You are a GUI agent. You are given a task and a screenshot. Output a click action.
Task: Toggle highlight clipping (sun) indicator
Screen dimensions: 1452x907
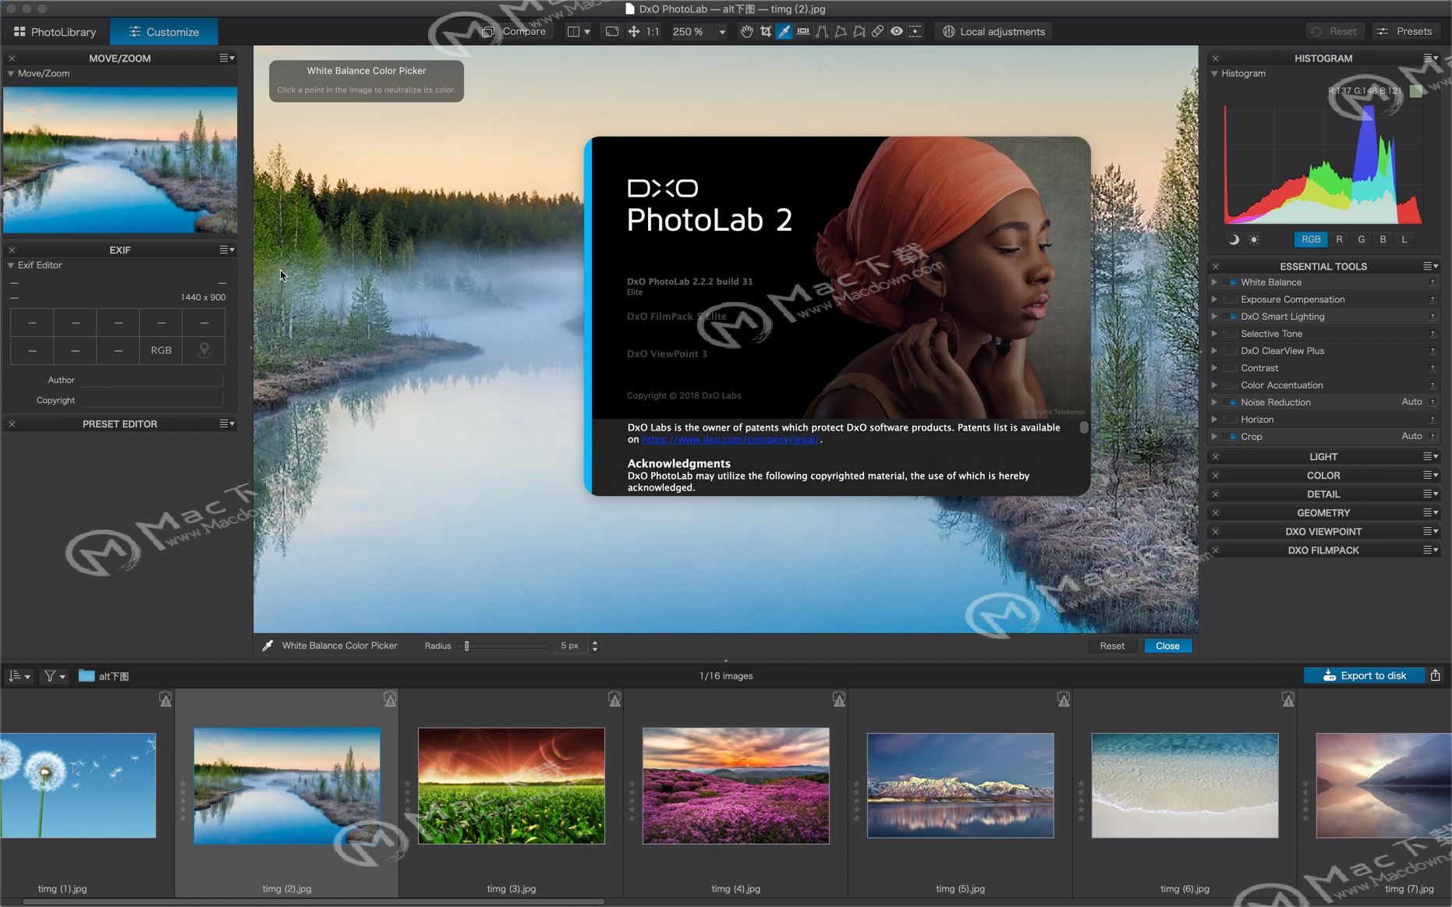click(1254, 239)
